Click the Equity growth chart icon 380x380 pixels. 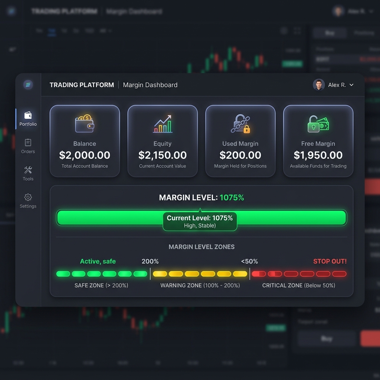tap(163, 124)
